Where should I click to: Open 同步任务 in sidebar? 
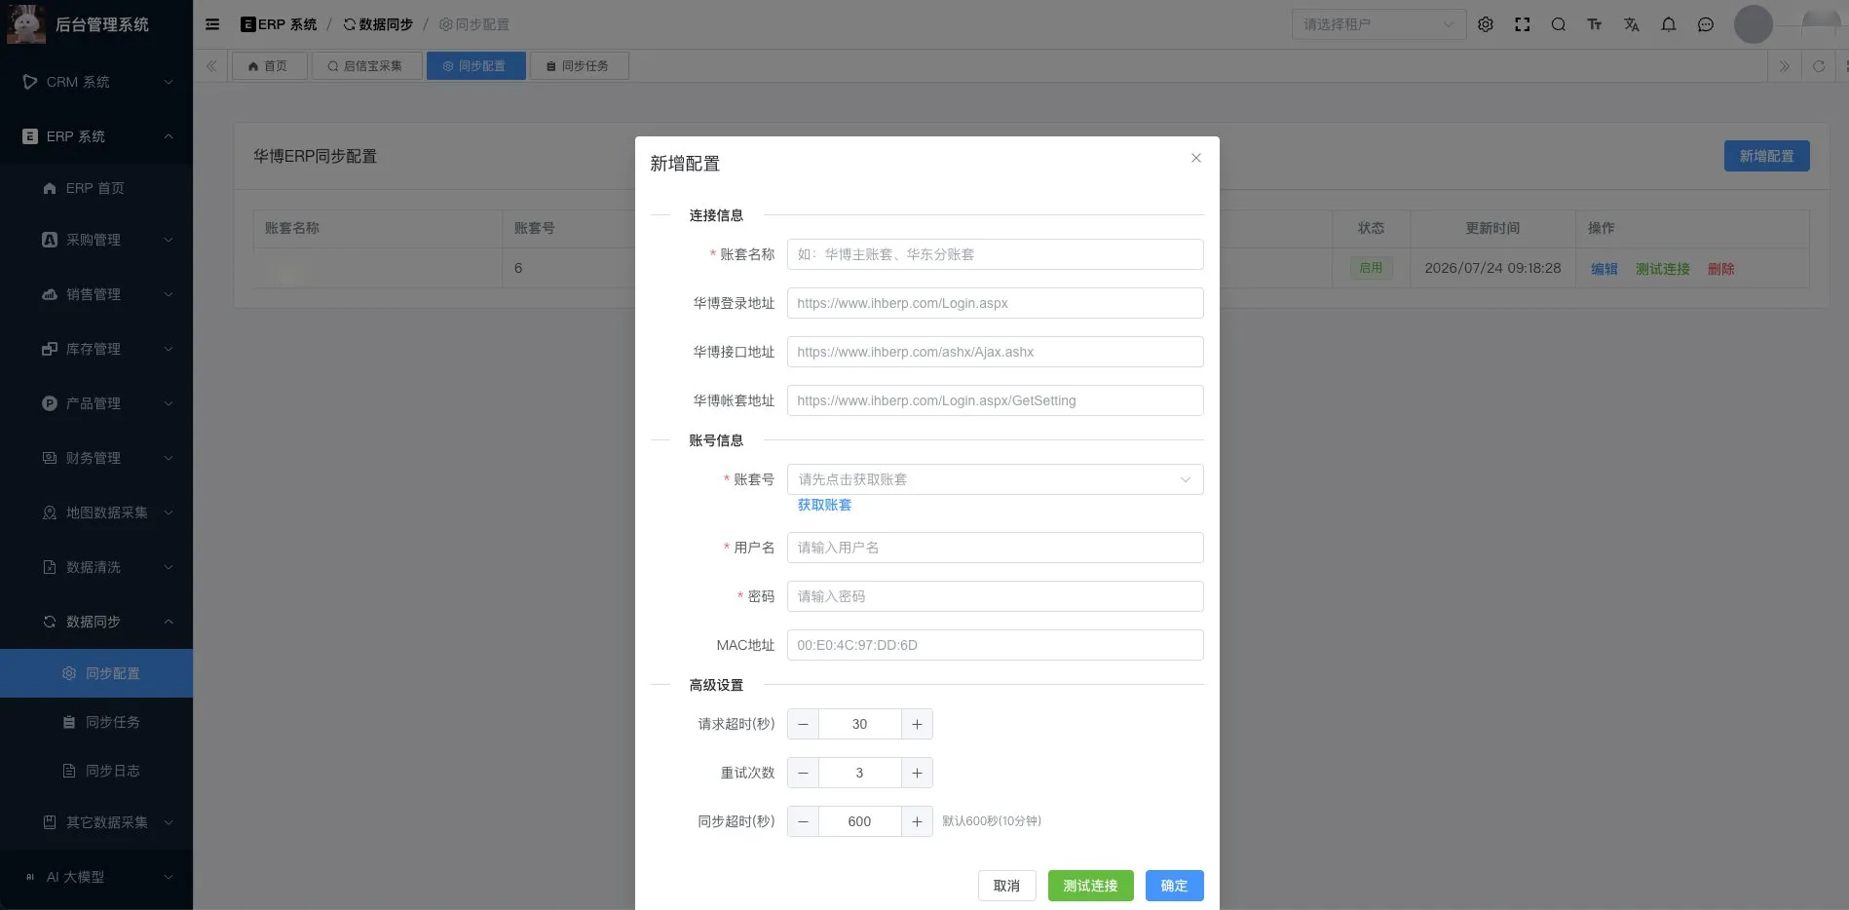[x=96, y=722]
